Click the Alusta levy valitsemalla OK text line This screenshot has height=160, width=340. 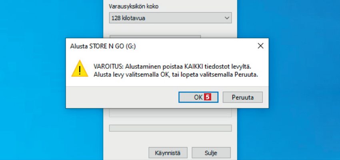click(176, 74)
